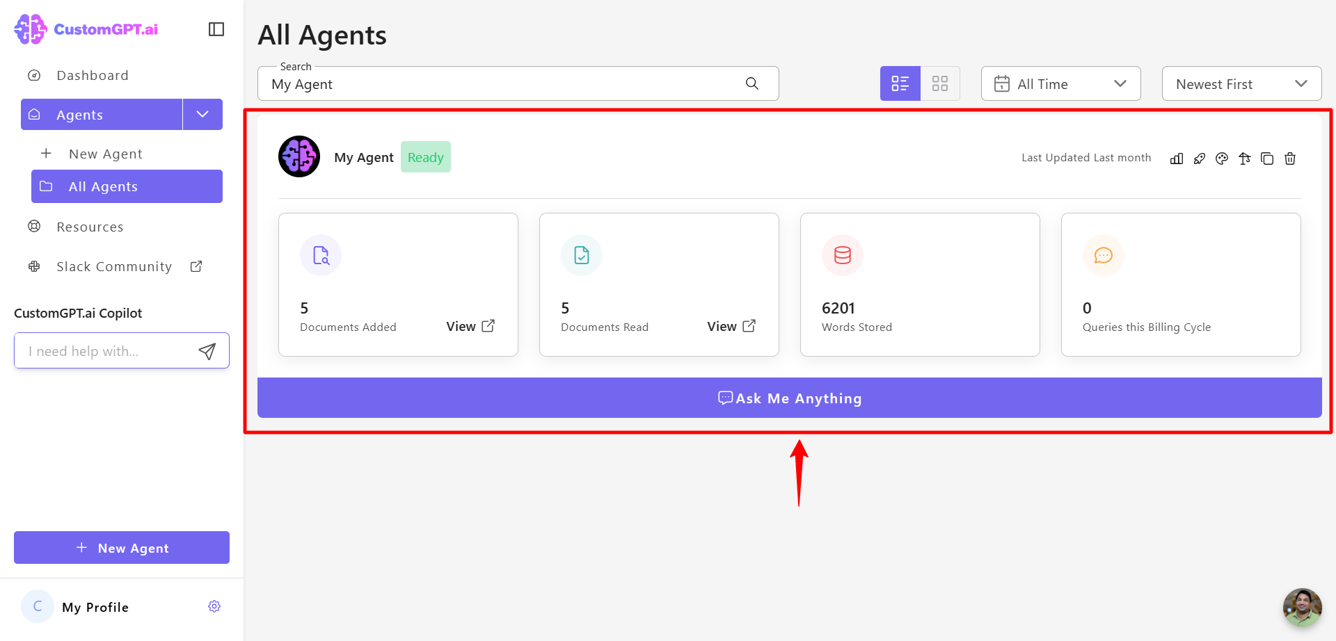Click the 6201 words stored value
This screenshot has width=1336, height=641.
838,308
